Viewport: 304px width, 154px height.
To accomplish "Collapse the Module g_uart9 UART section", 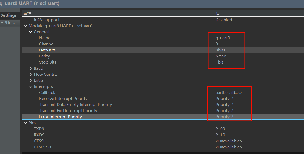I will 25,26.
